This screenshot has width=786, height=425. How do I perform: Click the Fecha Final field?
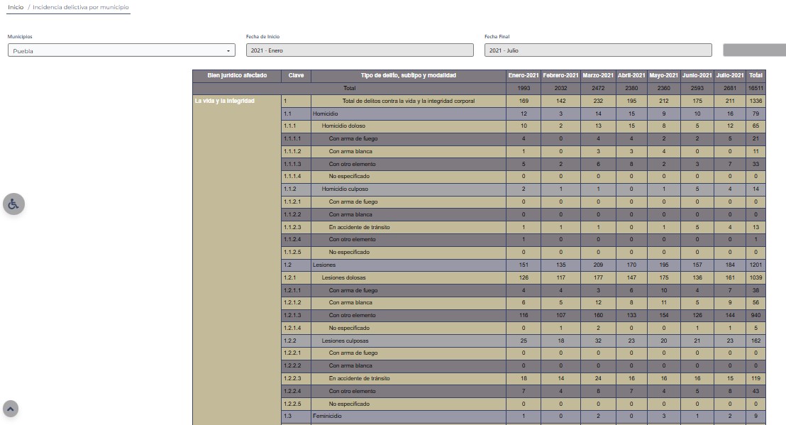pyautogui.click(x=598, y=50)
